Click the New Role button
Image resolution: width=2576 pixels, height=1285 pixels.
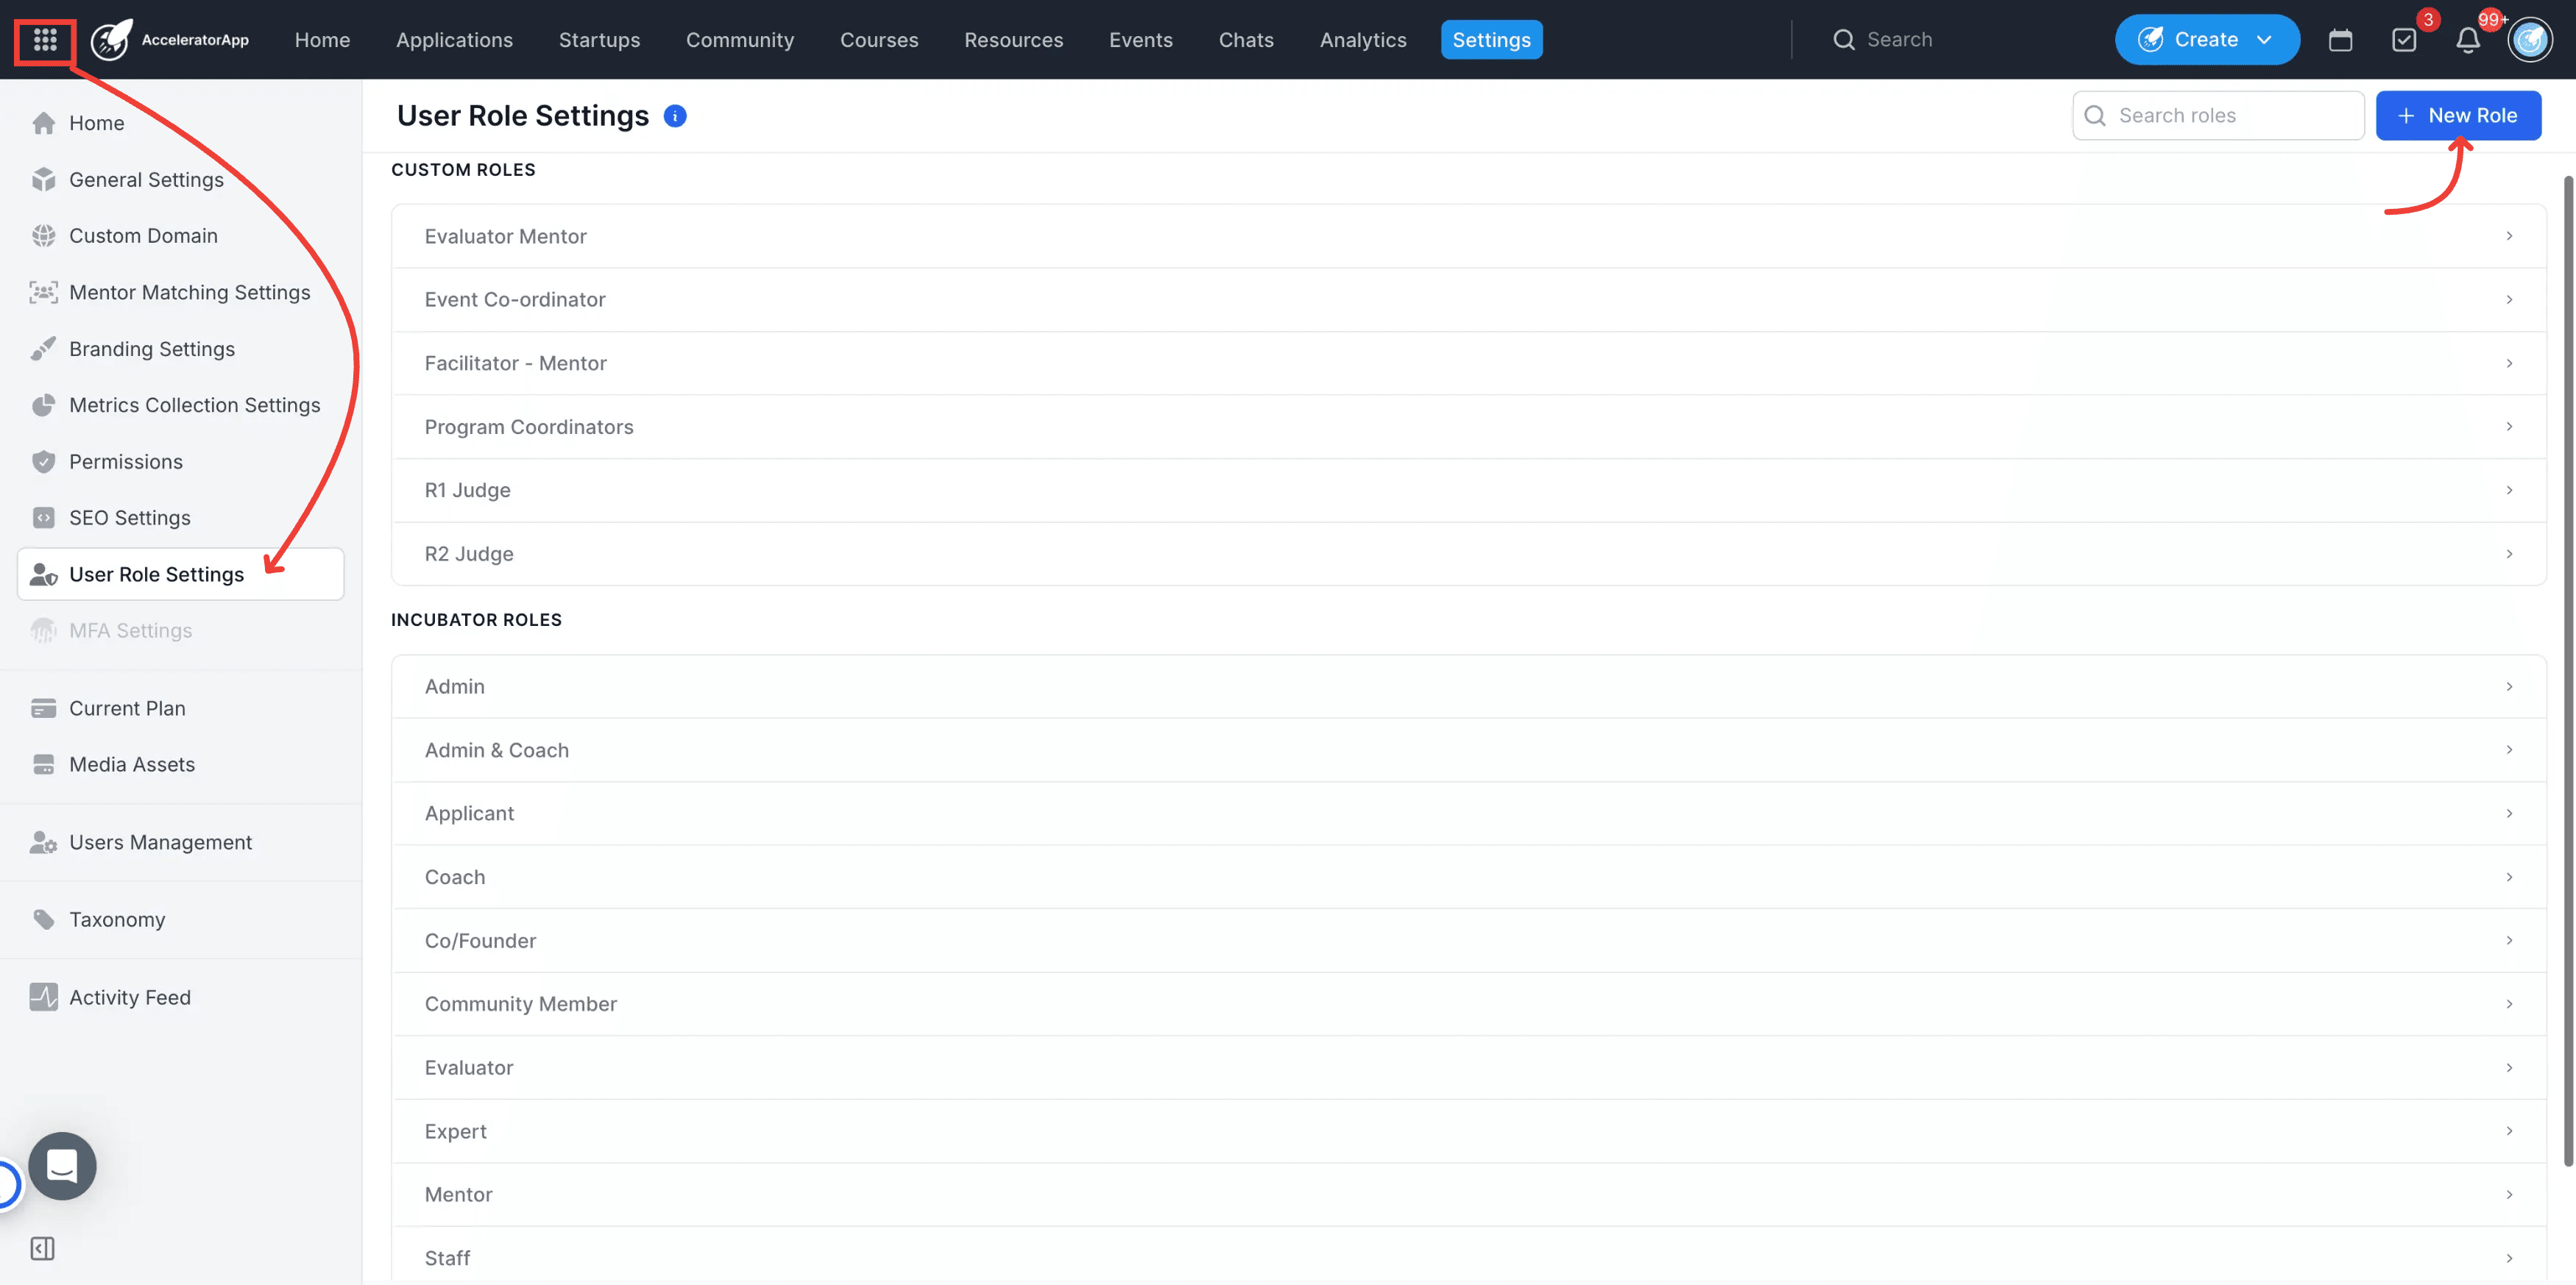click(2458, 116)
